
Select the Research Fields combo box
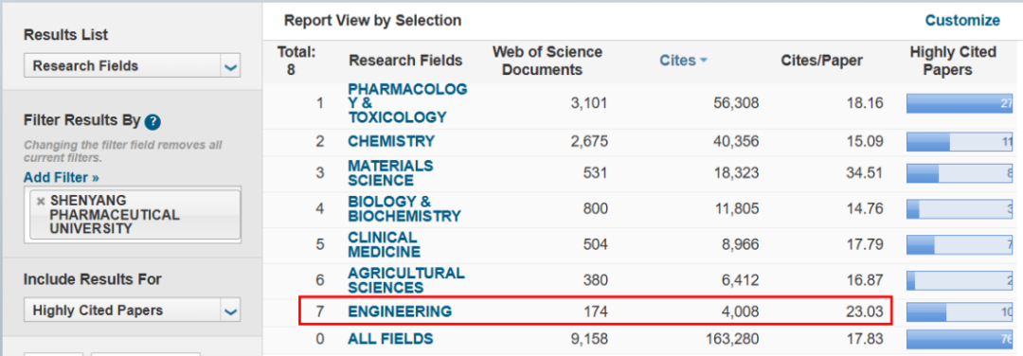pyautogui.click(x=133, y=66)
